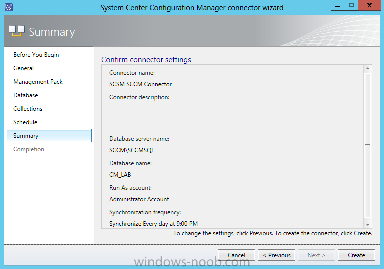Click the wizard app icon in title bar
This screenshot has width=384, height=269.
coord(9,7)
